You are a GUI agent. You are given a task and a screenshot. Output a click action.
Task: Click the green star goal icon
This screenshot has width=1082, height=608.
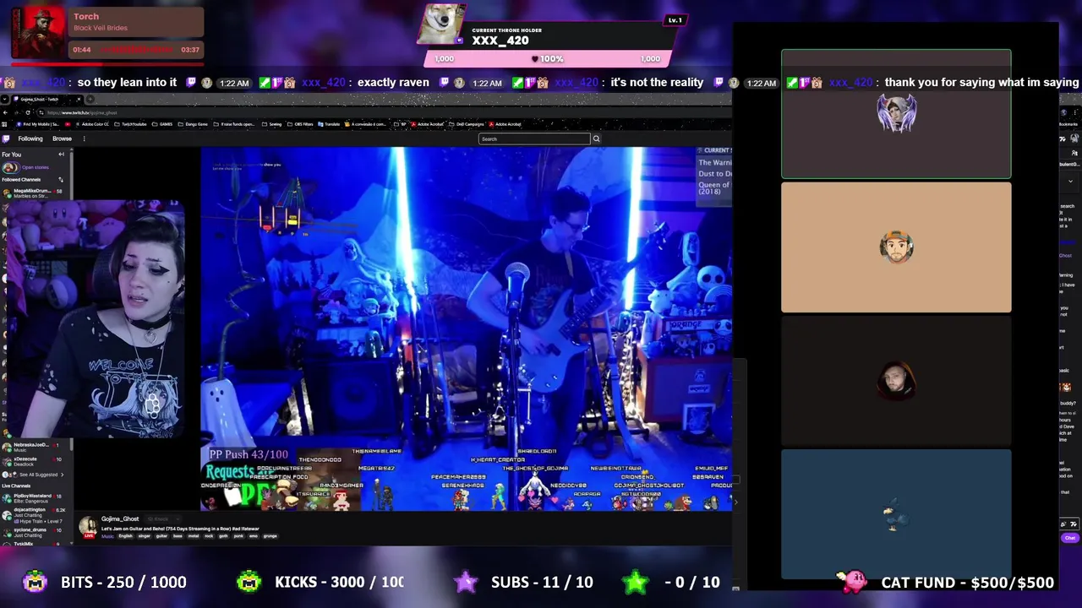tap(635, 582)
